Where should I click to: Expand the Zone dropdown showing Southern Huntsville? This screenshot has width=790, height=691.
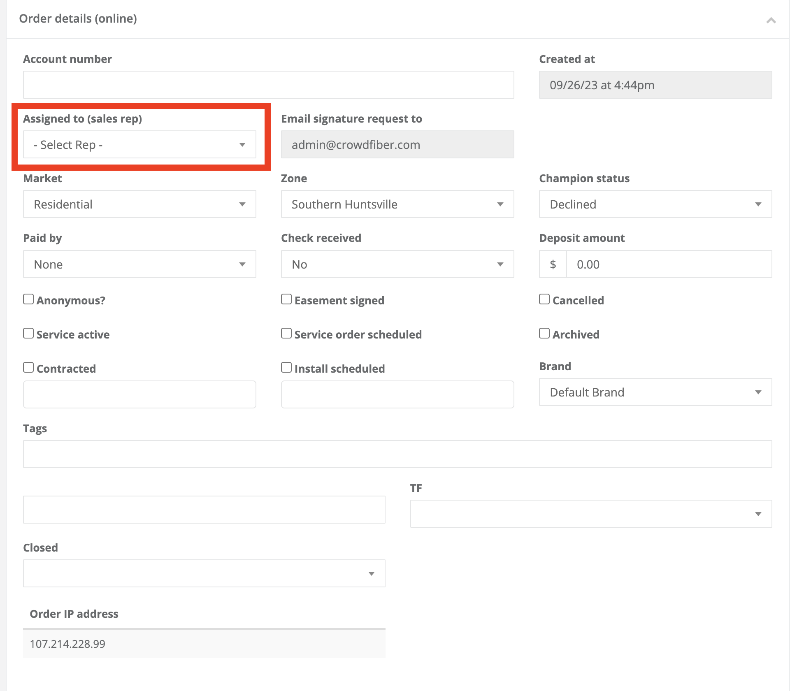click(x=397, y=204)
